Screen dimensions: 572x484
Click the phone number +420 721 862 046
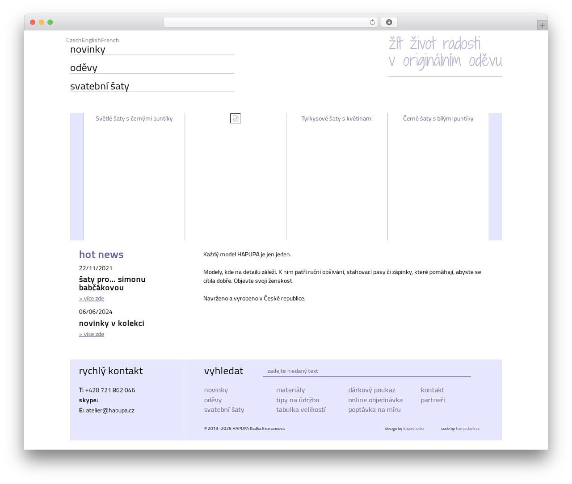[110, 390]
